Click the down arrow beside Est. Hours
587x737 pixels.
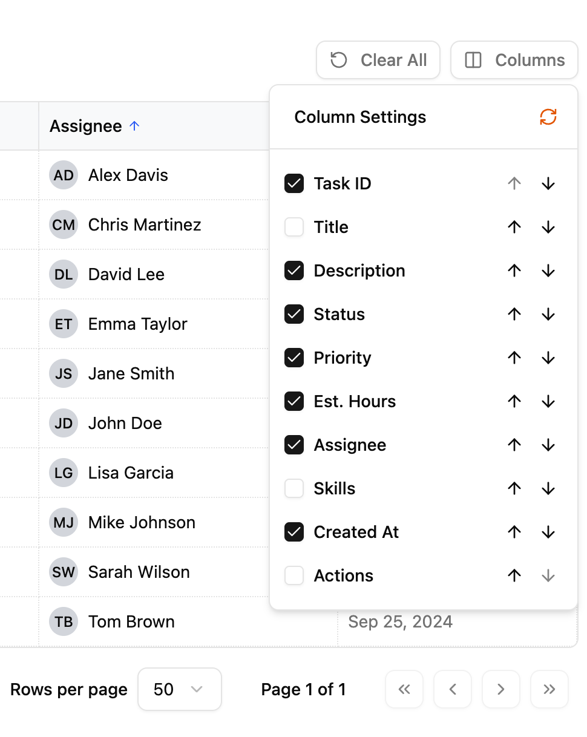pos(548,401)
